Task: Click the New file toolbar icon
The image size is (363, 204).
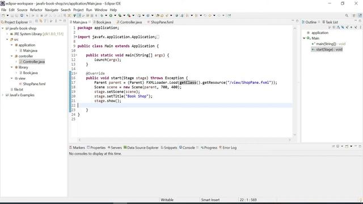Action: coord(3,15)
